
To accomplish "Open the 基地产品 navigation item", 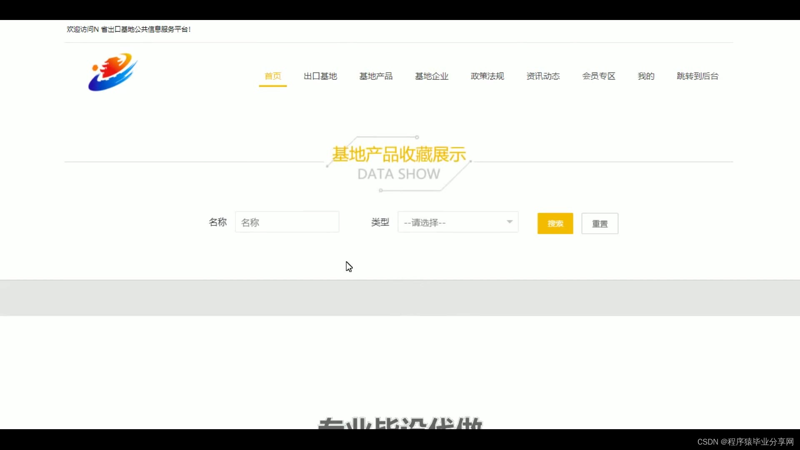I will pos(376,76).
